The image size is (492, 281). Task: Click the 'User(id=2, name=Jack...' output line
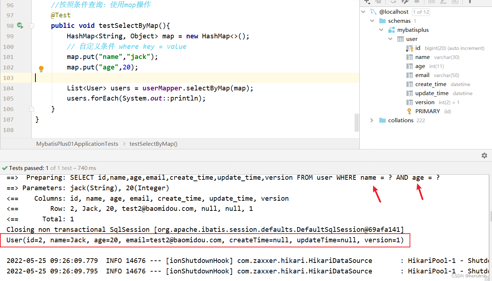pos(205,240)
